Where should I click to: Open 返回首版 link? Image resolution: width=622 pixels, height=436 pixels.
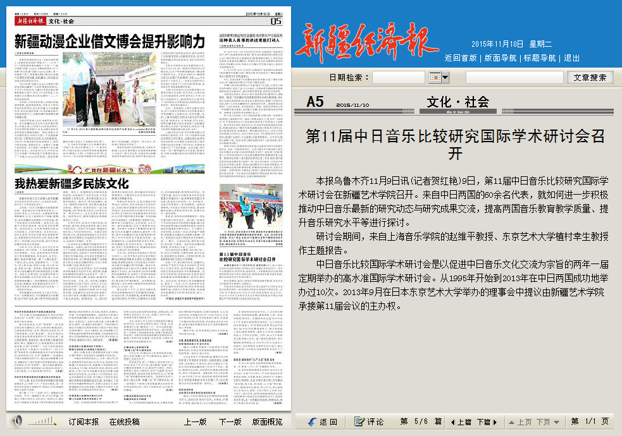coord(460,58)
